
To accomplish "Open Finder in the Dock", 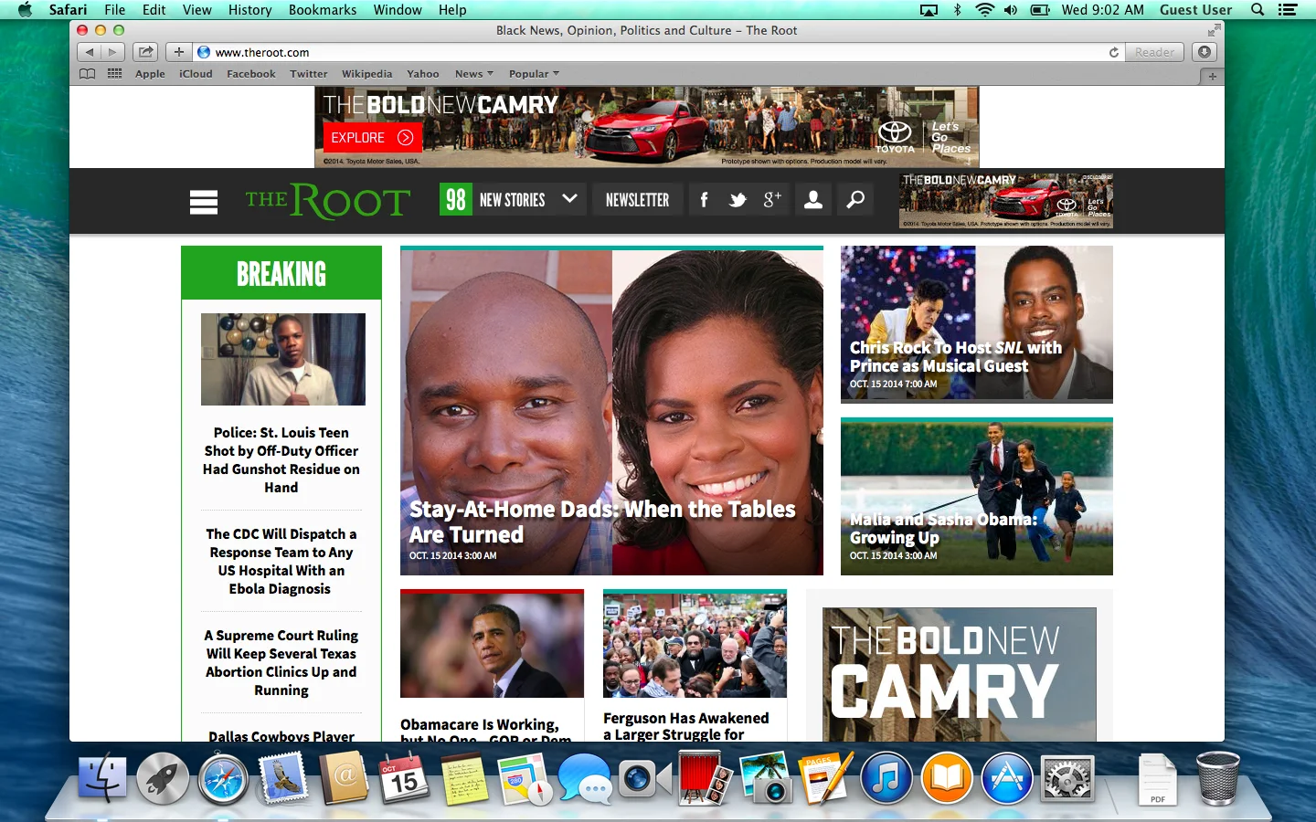I will click(102, 778).
